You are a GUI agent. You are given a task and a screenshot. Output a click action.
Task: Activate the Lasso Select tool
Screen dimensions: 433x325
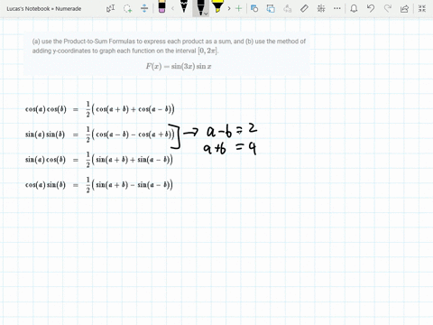tap(128, 8)
